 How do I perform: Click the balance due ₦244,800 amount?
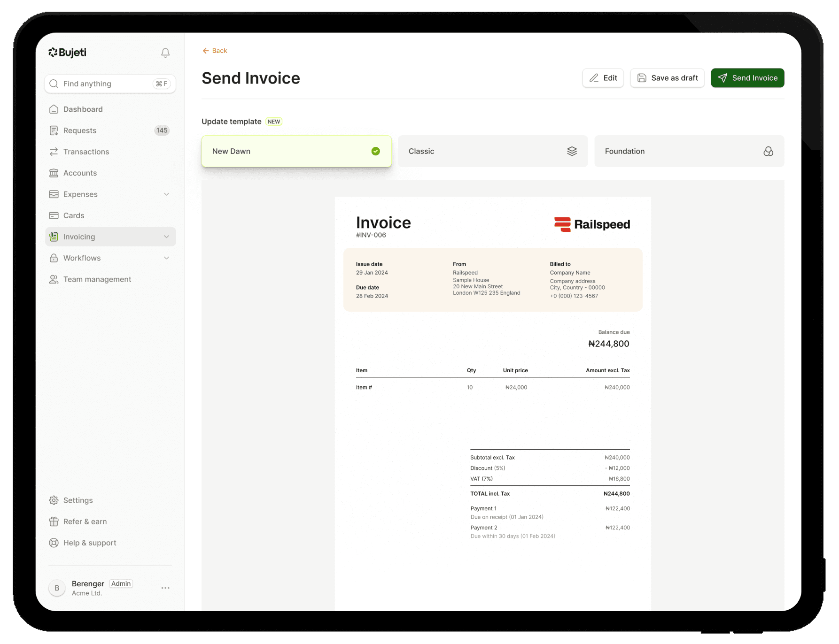coord(609,344)
